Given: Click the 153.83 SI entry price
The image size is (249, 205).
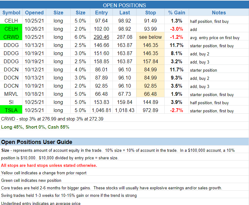Looking at the screenshot, I should pyautogui.click(x=101, y=102).
